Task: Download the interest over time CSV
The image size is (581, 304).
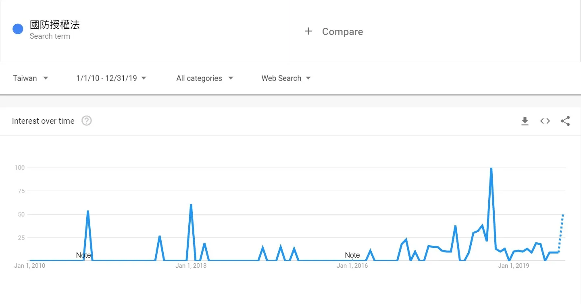Action: 525,121
